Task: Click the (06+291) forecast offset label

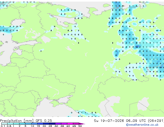Action: (x=156, y=121)
